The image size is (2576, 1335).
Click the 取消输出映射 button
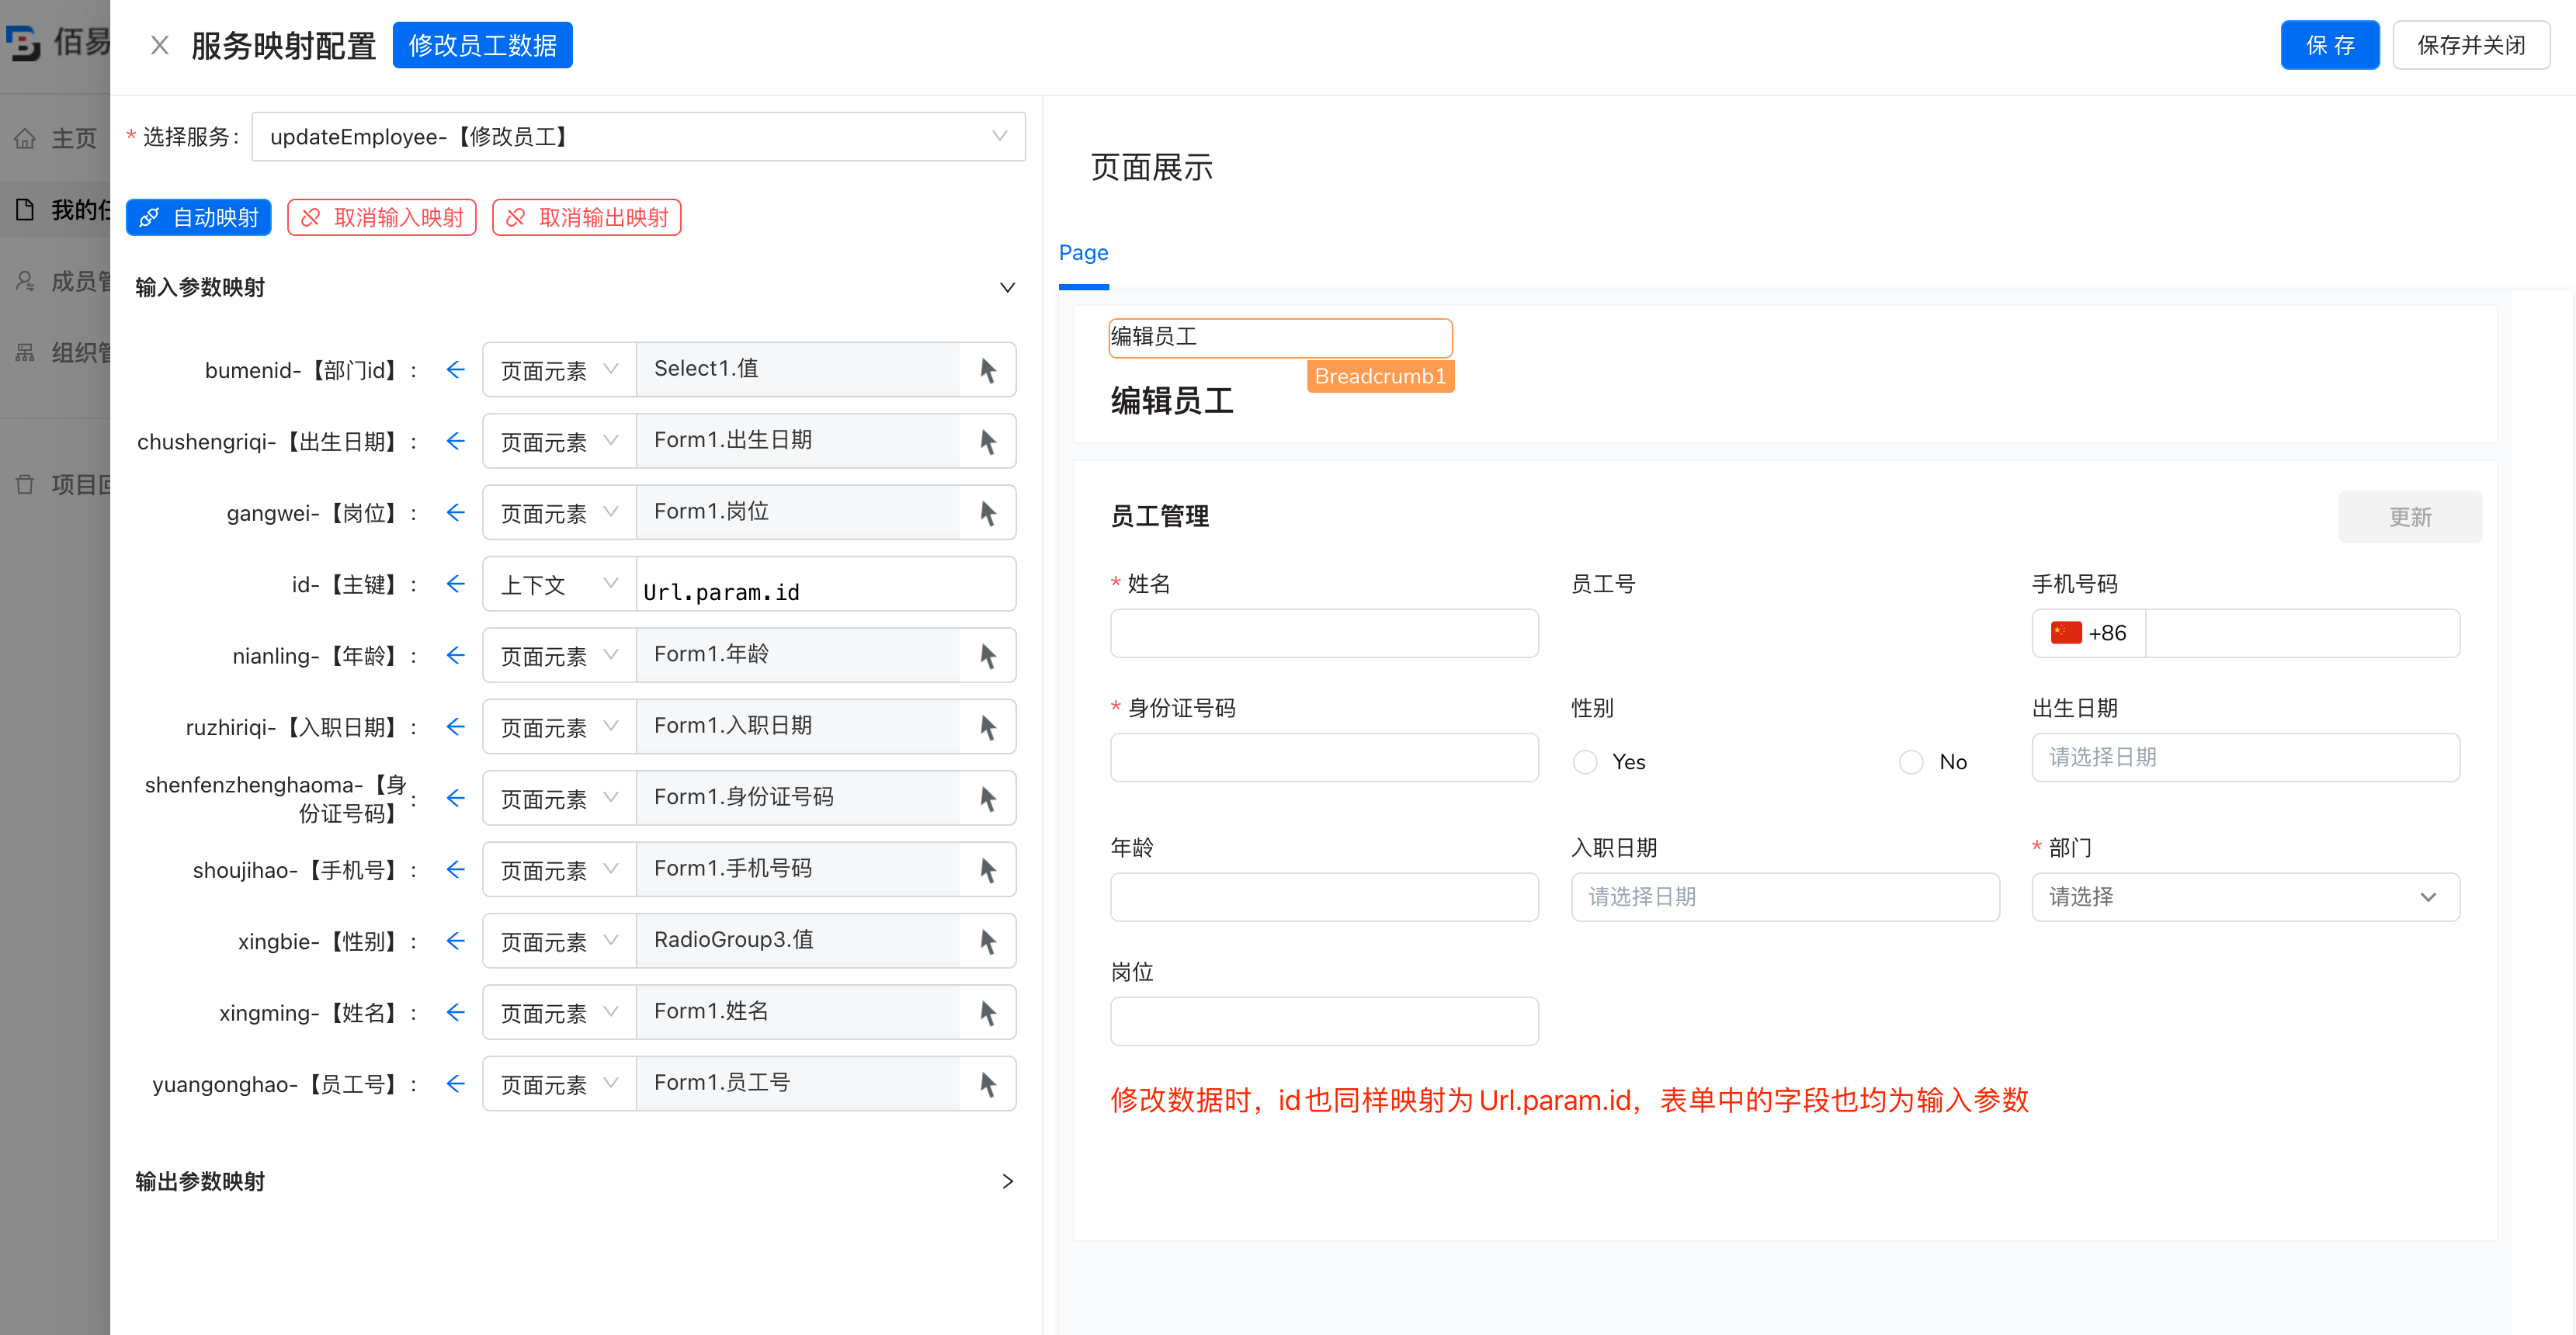pyautogui.click(x=587, y=218)
